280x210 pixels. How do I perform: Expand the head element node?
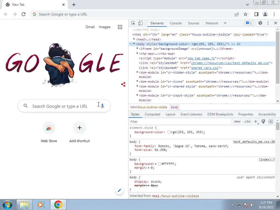point(134,39)
